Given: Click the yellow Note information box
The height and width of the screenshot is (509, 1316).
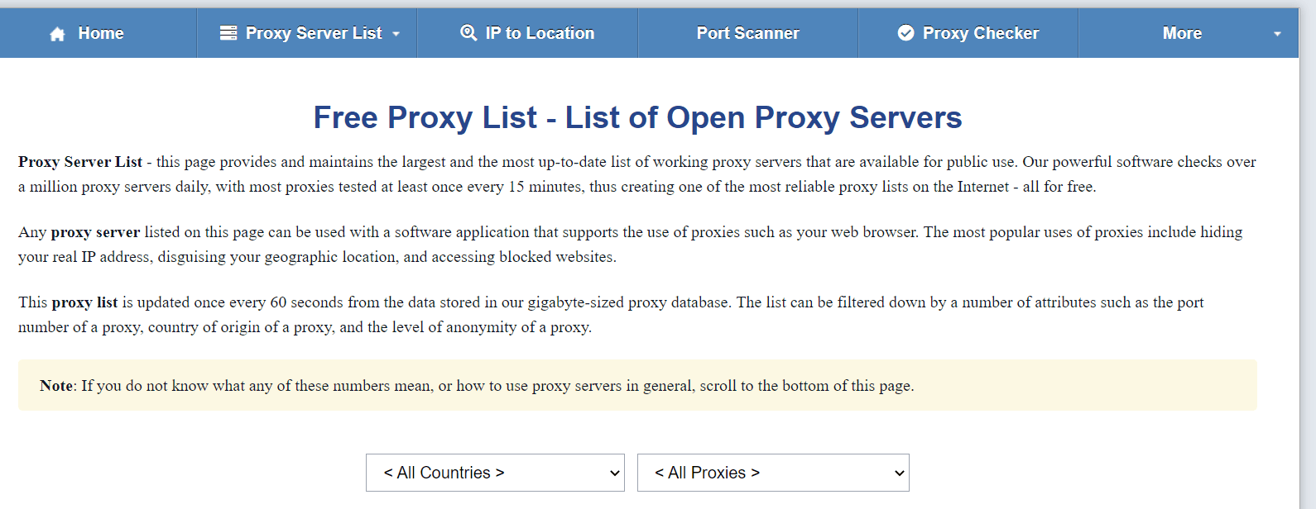Looking at the screenshot, I should click(x=637, y=385).
